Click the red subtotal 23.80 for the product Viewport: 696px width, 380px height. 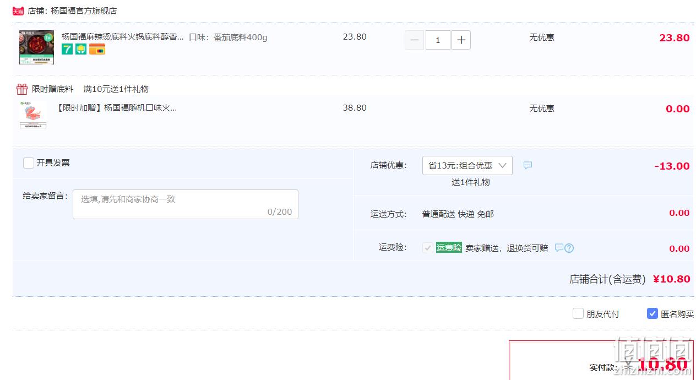pos(675,37)
